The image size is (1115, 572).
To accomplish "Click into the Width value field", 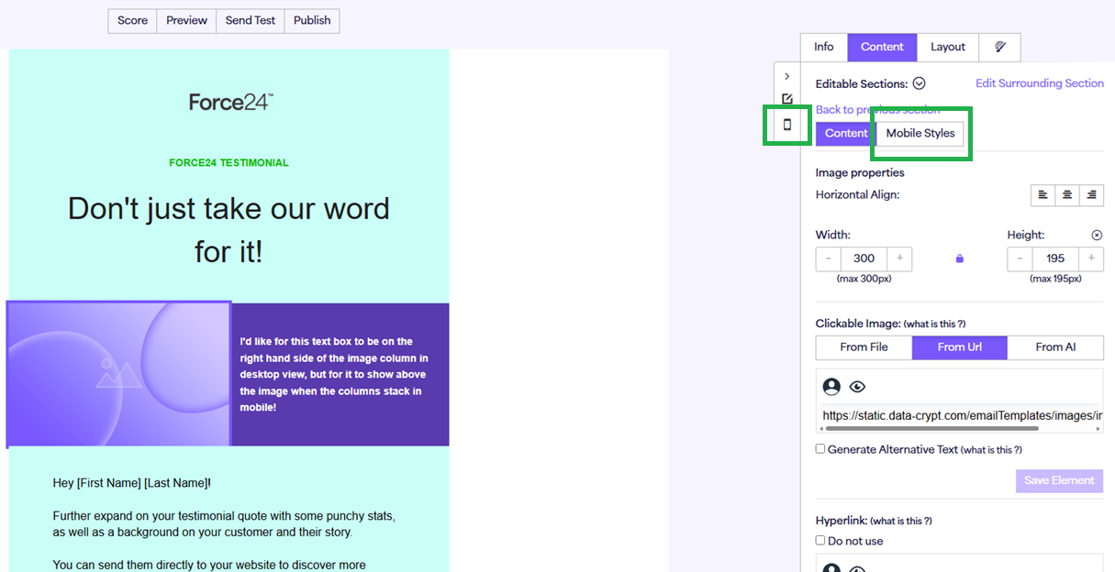I will click(x=864, y=258).
